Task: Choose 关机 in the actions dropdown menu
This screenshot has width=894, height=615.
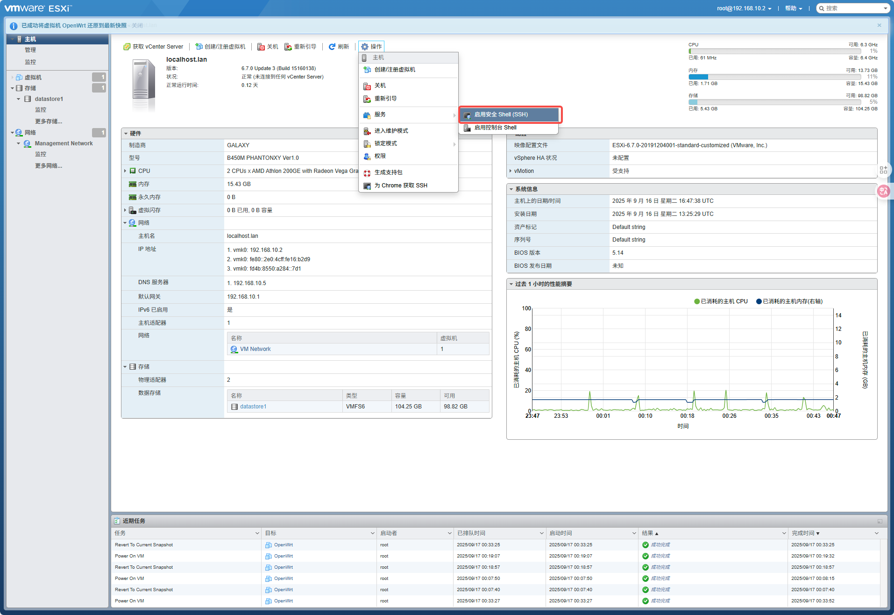Action: (408, 86)
